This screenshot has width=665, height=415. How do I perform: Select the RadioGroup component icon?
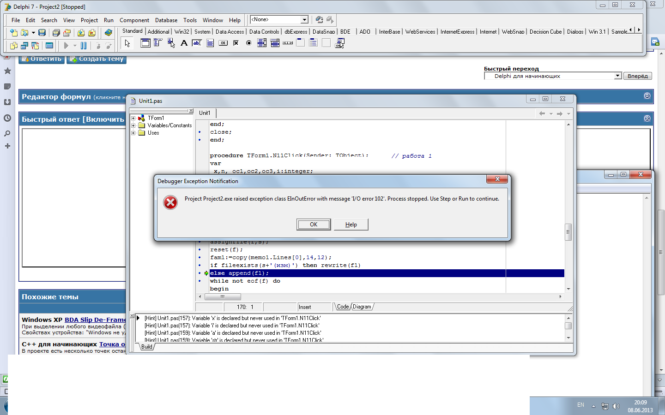314,43
